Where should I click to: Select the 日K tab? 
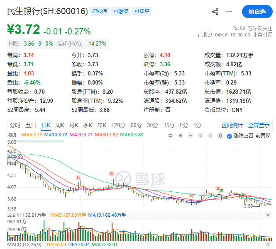tap(46, 125)
